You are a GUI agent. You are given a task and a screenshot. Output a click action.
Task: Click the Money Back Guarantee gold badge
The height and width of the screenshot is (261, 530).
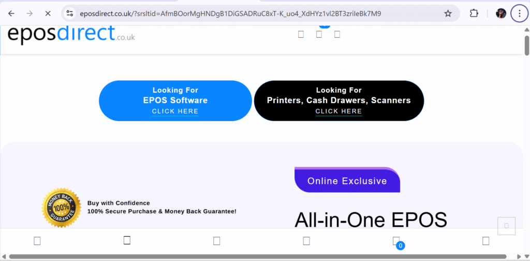pos(61,208)
